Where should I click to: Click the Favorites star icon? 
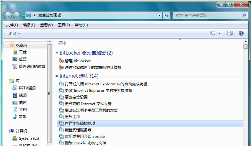click(x=12, y=45)
